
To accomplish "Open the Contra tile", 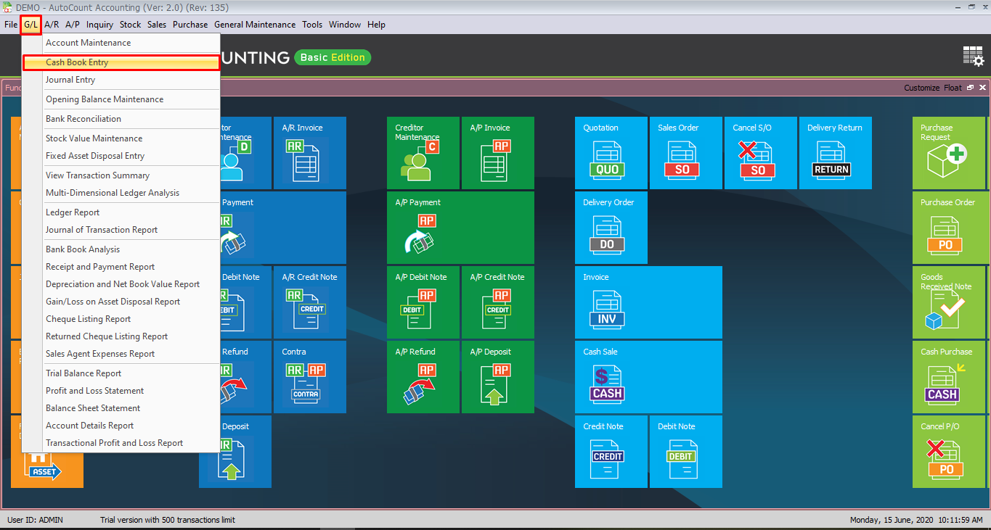I will 310,377.
